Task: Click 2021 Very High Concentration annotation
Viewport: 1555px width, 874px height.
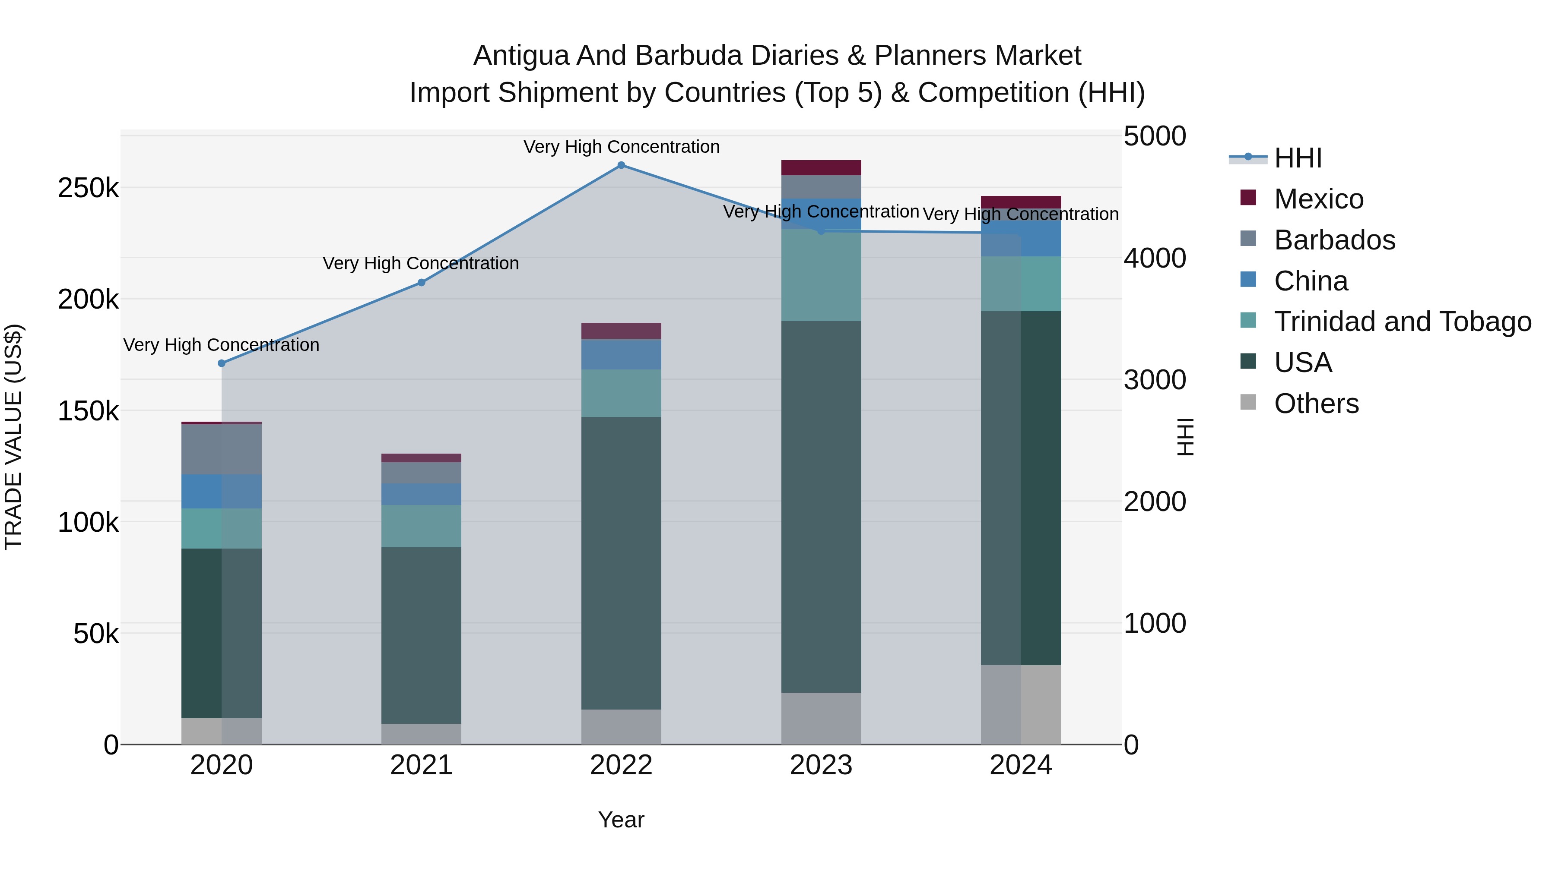Action: (421, 264)
